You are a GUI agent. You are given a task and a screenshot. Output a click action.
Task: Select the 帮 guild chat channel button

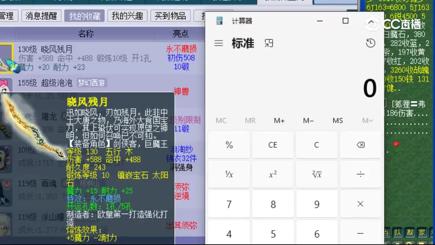[410, 233]
